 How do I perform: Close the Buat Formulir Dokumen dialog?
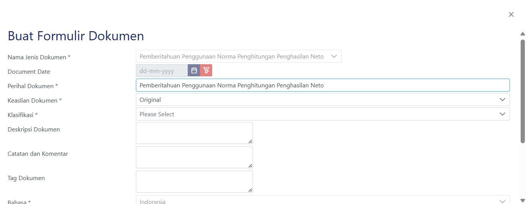pos(511,14)
